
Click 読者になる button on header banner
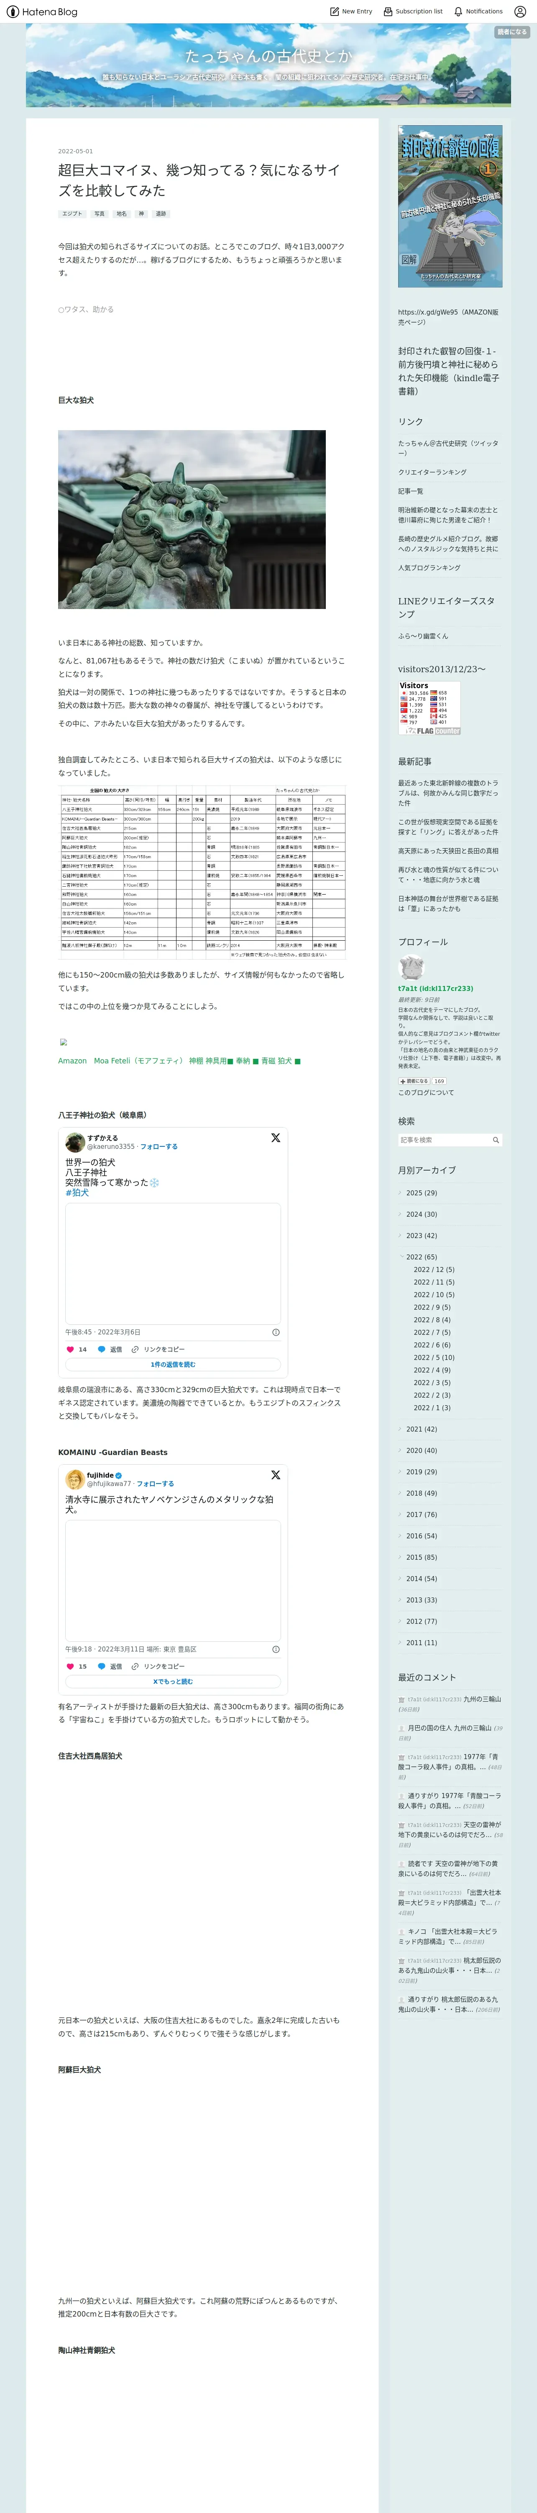(511, 32)
